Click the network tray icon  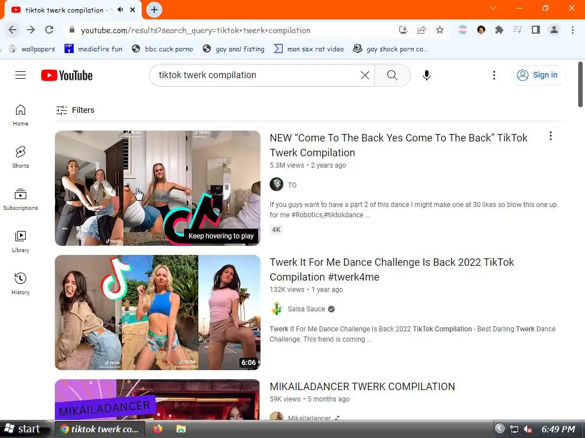tap(514, 429)
